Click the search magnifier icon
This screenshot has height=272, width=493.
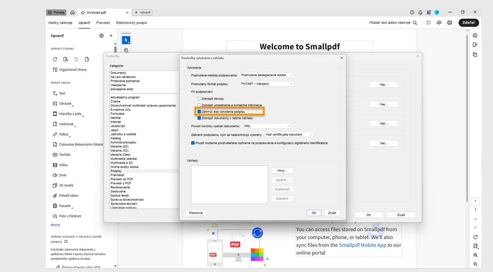tap(415, 23)
